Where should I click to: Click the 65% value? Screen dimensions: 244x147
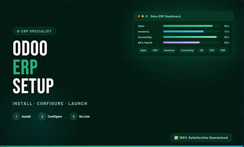click(x=226, y=43)
